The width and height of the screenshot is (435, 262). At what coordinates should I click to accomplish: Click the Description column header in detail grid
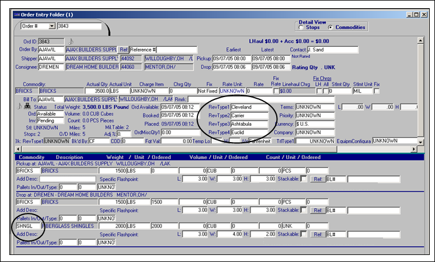pyautogui.click(x=69, y=157)
